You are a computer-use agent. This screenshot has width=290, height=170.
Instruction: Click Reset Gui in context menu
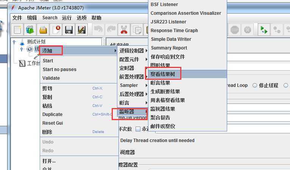tap(79, 123)
